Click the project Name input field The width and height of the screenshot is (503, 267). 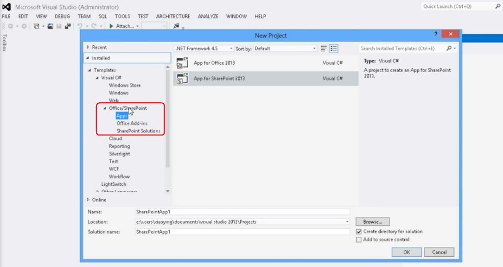[242, 212]
